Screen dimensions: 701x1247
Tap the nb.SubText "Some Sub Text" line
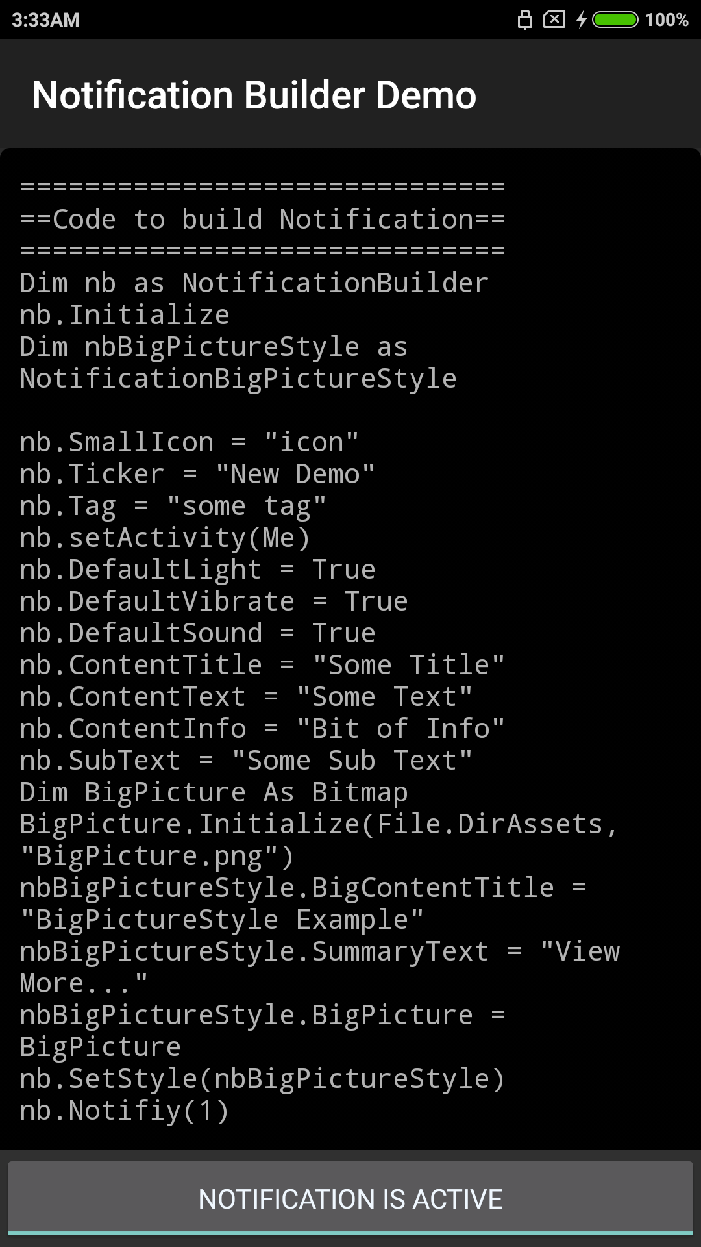(246, 761)
